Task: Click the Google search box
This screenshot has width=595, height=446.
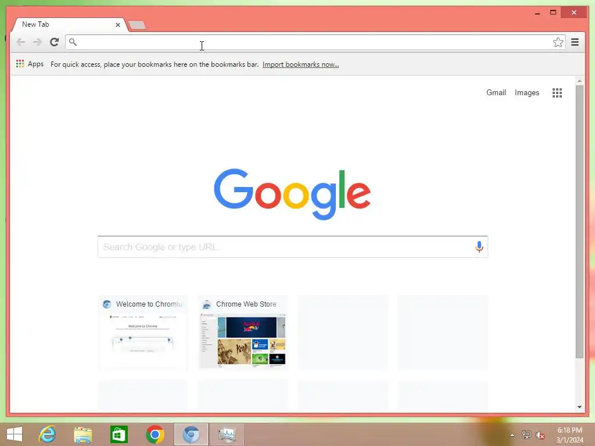Action: point(293,247)
